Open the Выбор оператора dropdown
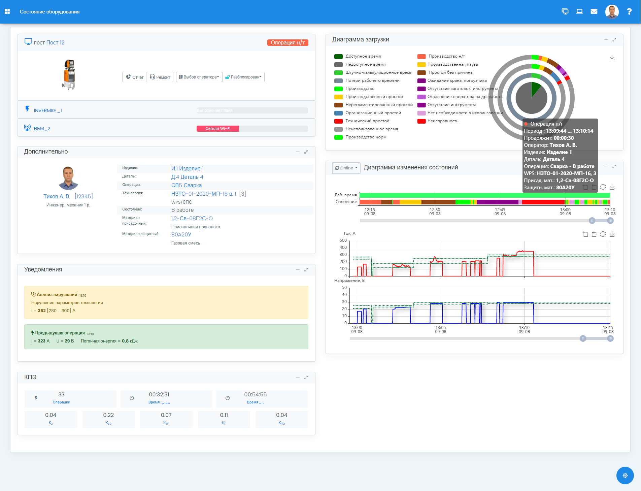This screenshot has width=641, height=491. click(199, 77)
